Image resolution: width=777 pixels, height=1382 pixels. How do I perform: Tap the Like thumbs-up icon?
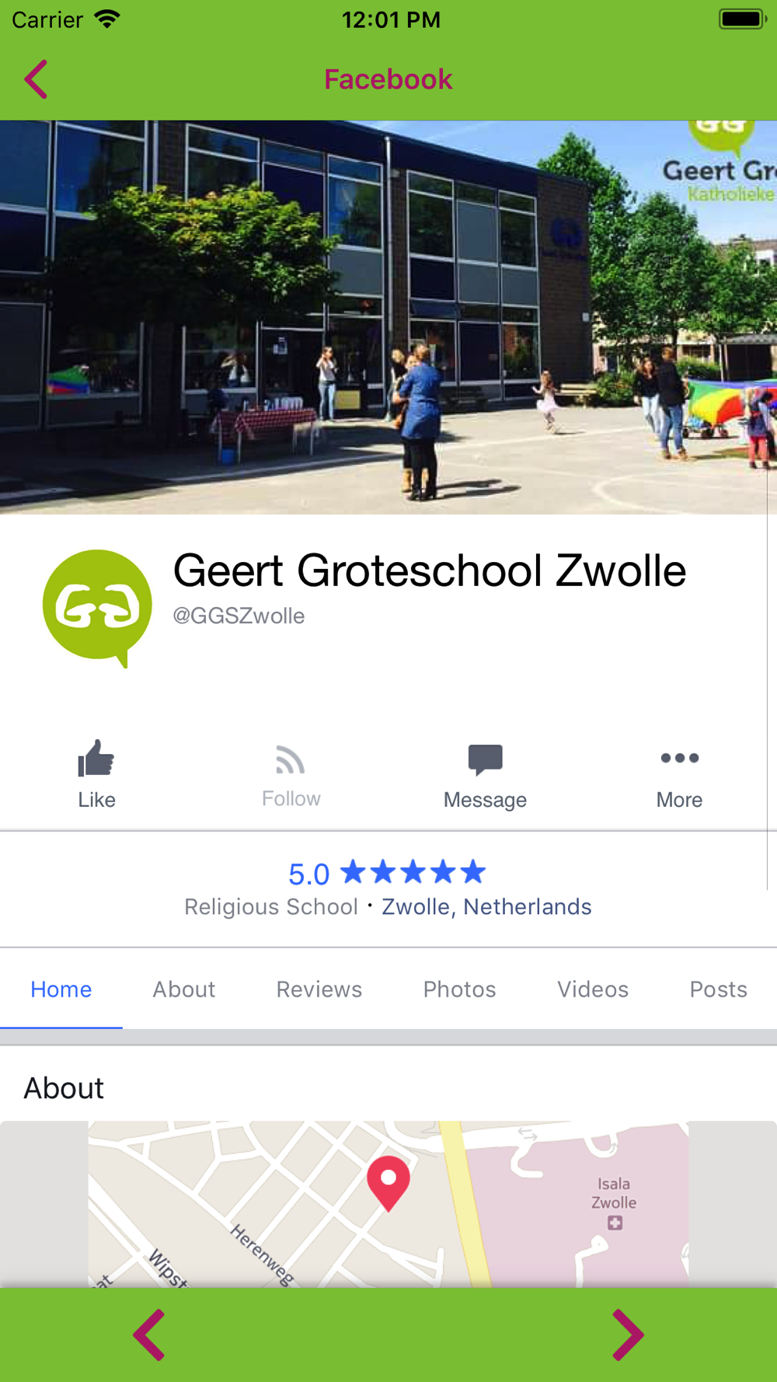tap(96, 758)
